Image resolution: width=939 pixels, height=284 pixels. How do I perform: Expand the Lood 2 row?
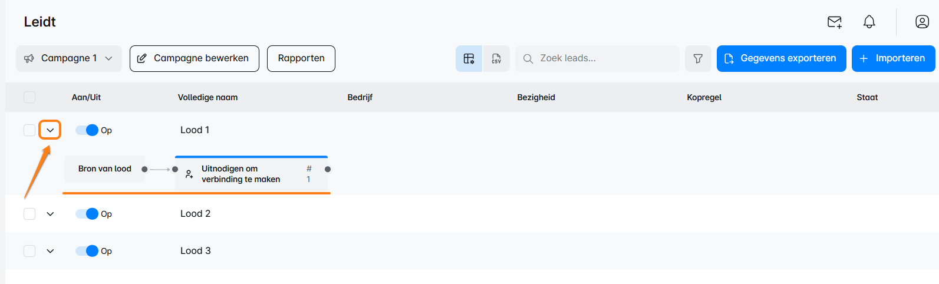point(50,214)
